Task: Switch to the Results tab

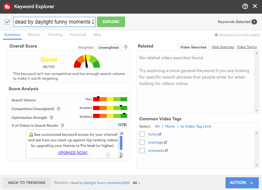Action: point(34,34)
